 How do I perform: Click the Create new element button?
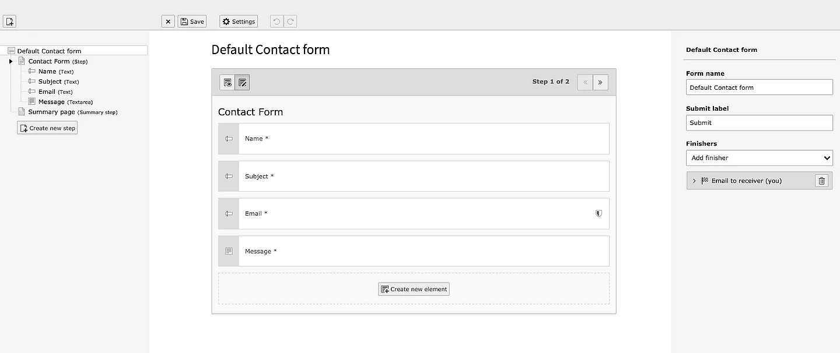[x=414, y=288]
